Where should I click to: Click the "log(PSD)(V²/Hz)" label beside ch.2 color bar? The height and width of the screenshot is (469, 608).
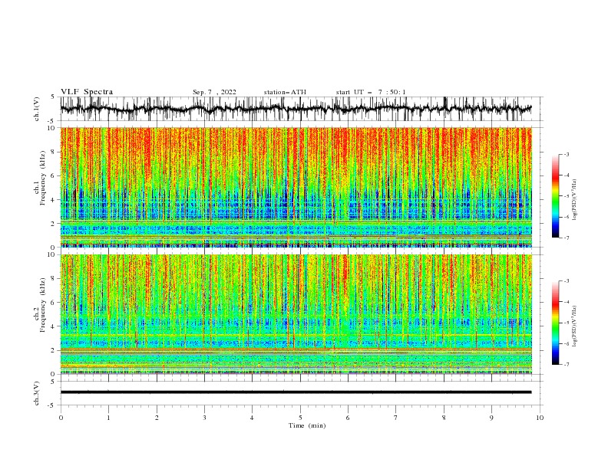click(574, 326)
